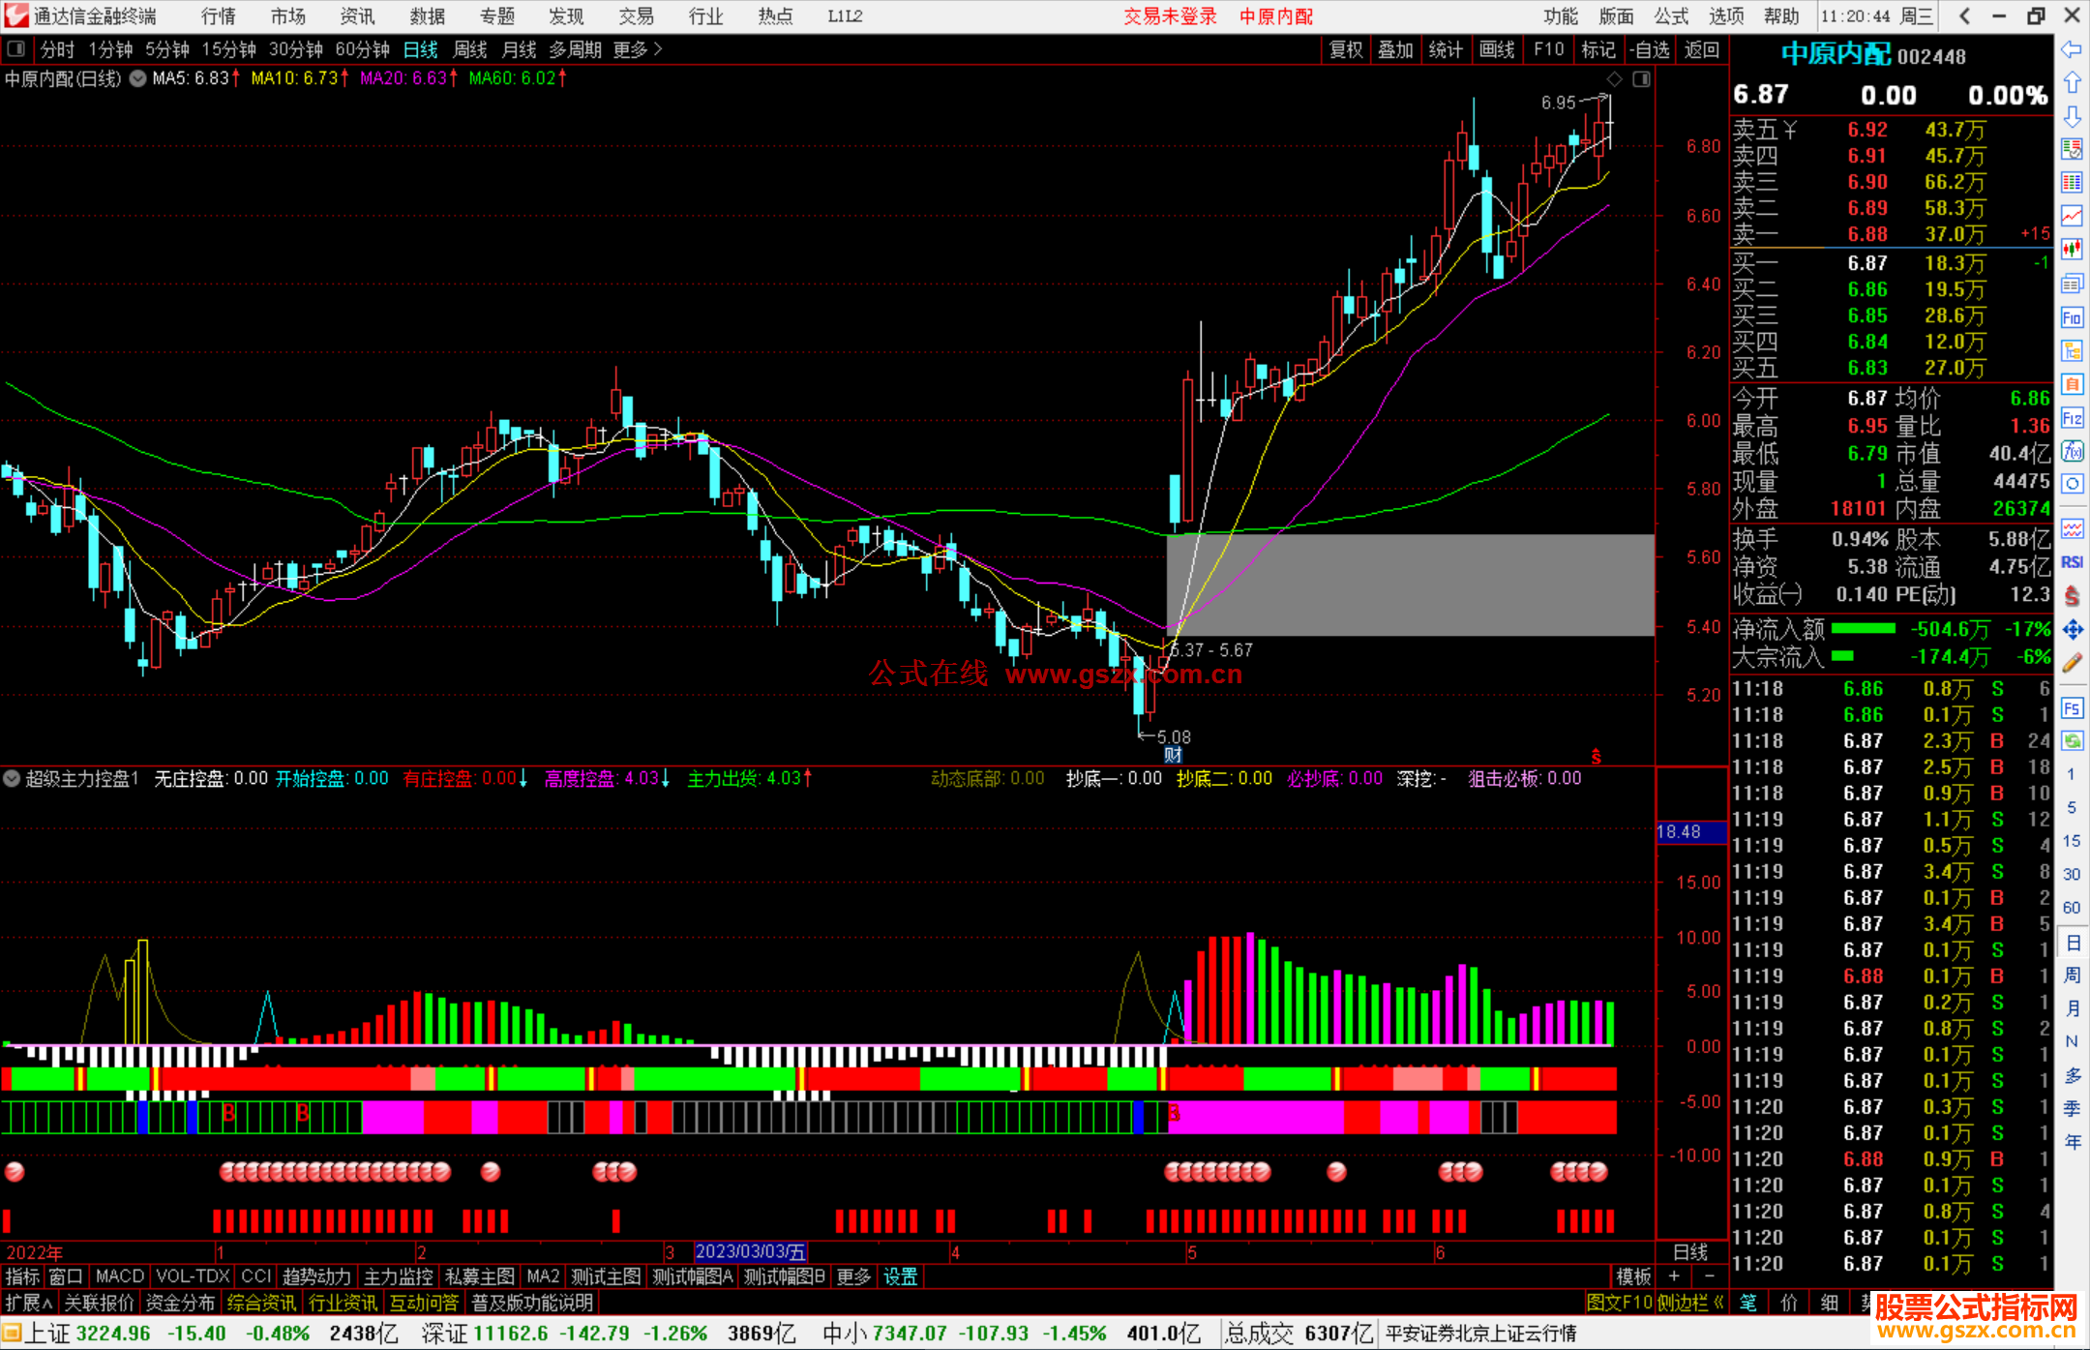Open the 公式 menu

click(x=1670, y=16)
